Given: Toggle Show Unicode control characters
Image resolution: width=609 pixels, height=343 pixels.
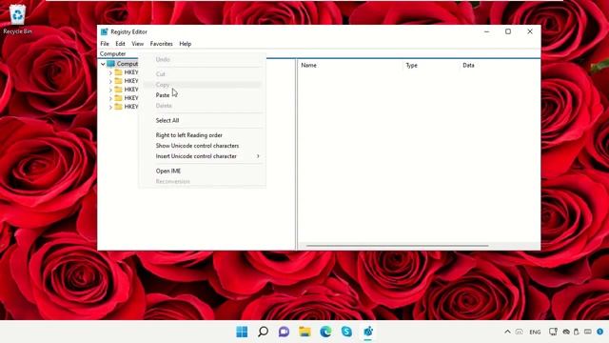Looking at the screenshot, I should click(x=202, y=146).
